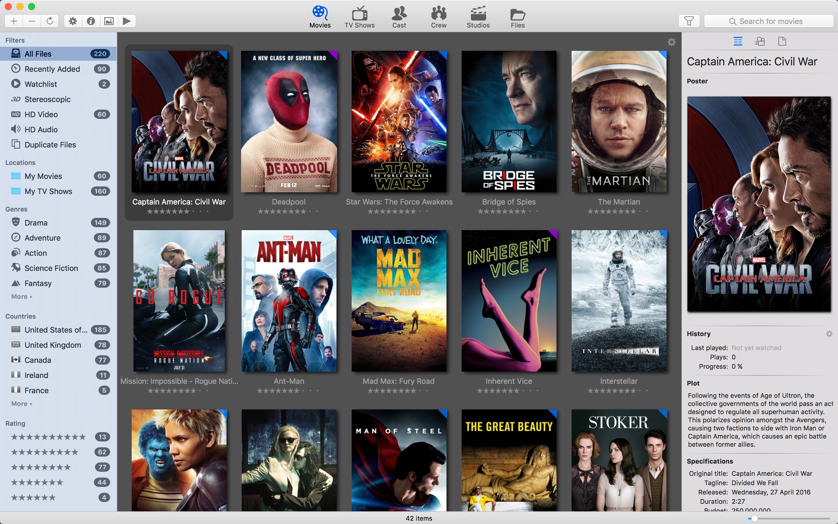This screenshot has height=524, width=838.
Task: Select the Interstellar poster
Action: (619, 301)
